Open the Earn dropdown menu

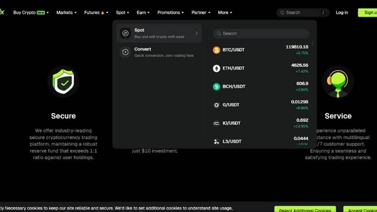point(143,13)
